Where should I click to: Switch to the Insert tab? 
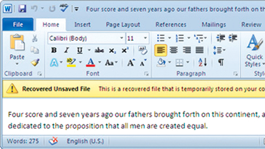pyautogui.click(x=82, y=24)
